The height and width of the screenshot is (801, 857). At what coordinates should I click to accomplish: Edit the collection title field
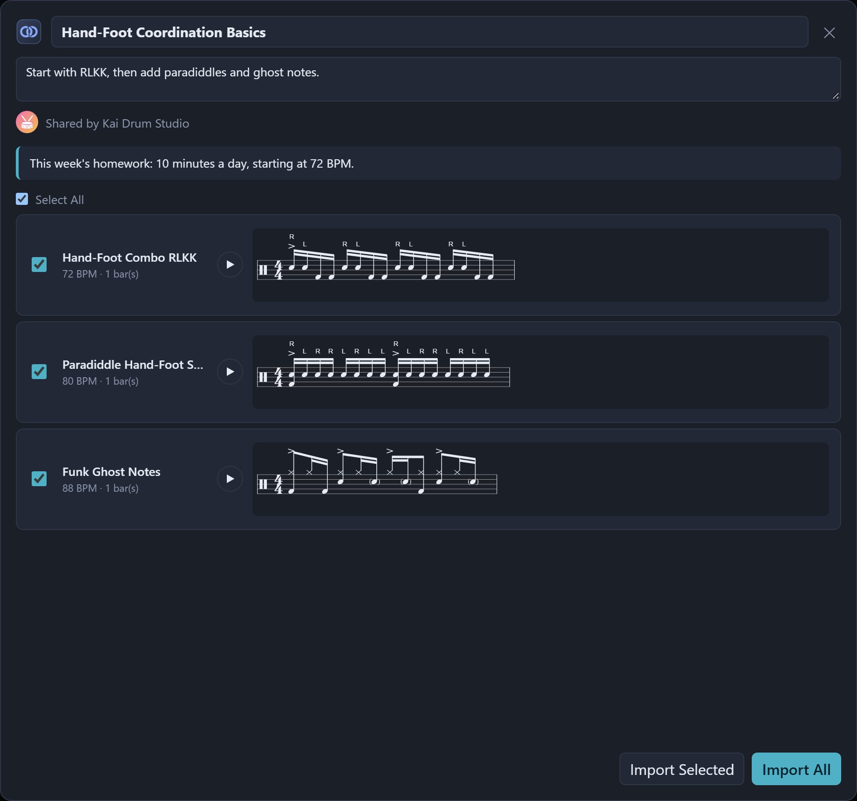click(x=429, y=32)
